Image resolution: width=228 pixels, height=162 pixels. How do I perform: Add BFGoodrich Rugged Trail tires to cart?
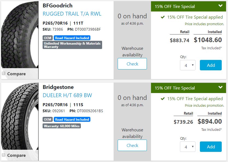211,65
